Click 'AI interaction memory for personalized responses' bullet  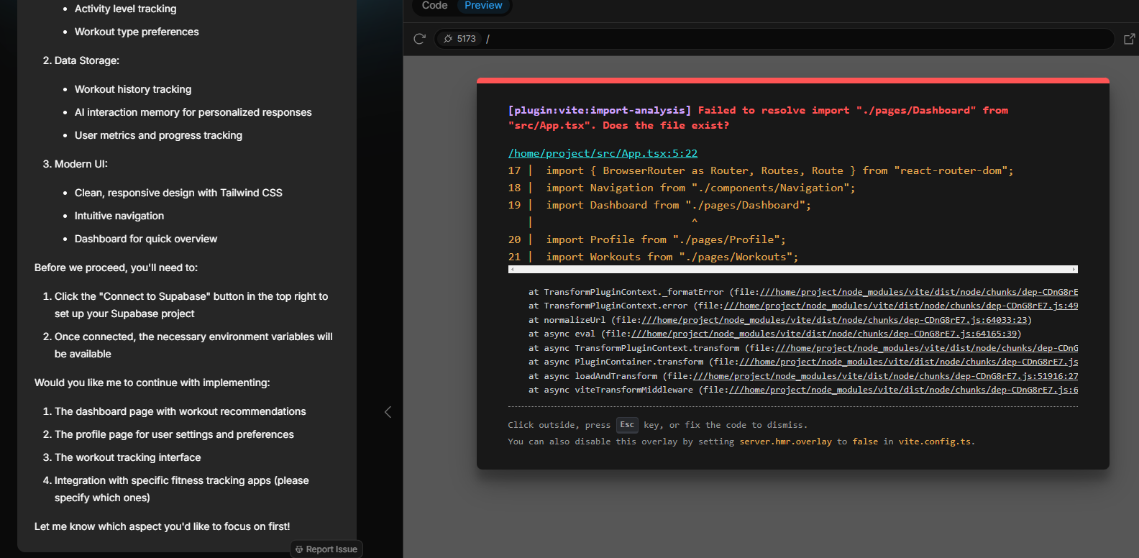pyautogui.click(x=193, y=112)
